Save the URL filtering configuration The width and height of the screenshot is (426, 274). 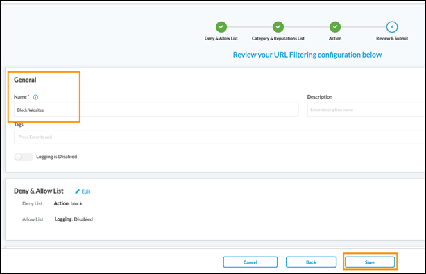point(370,262)
